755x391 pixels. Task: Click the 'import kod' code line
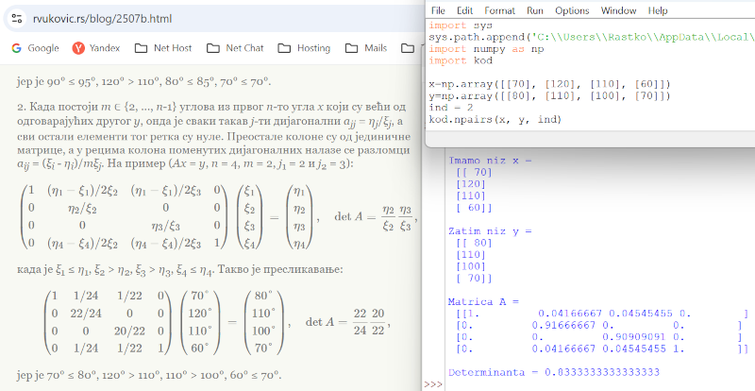coord(461,60)
